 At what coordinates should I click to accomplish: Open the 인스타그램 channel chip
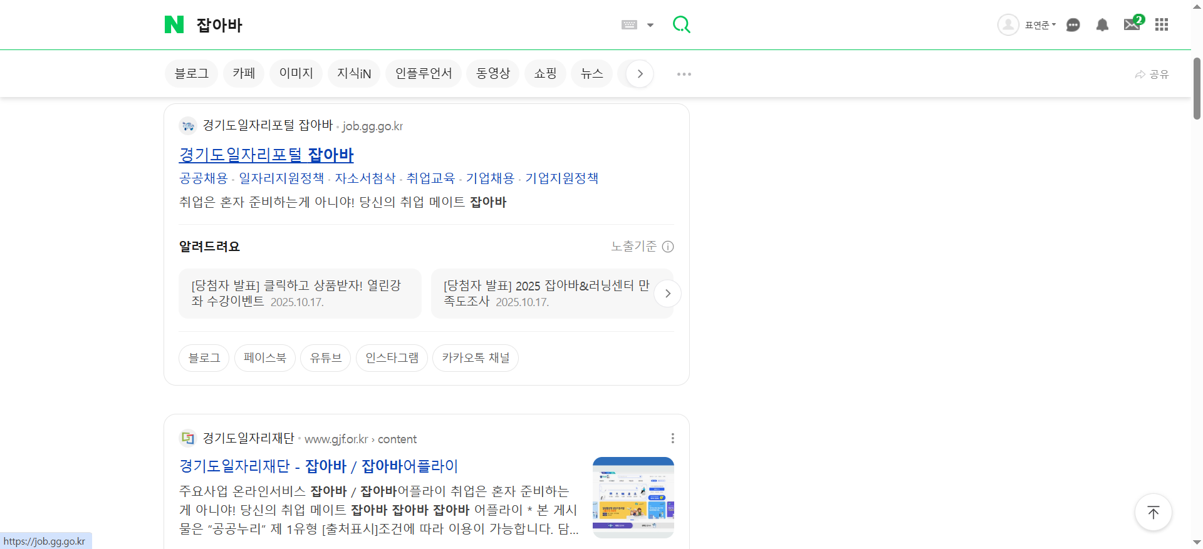pyautogui.click(x=392, y=358)
